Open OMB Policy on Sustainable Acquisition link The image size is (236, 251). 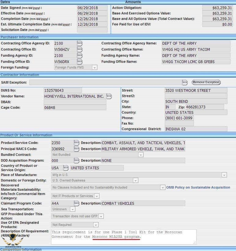tap(198, 187)
